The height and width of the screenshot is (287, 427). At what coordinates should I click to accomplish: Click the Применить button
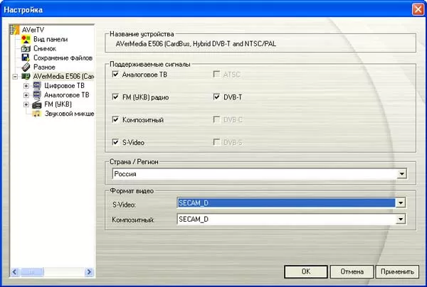click(x=397, y=271)
